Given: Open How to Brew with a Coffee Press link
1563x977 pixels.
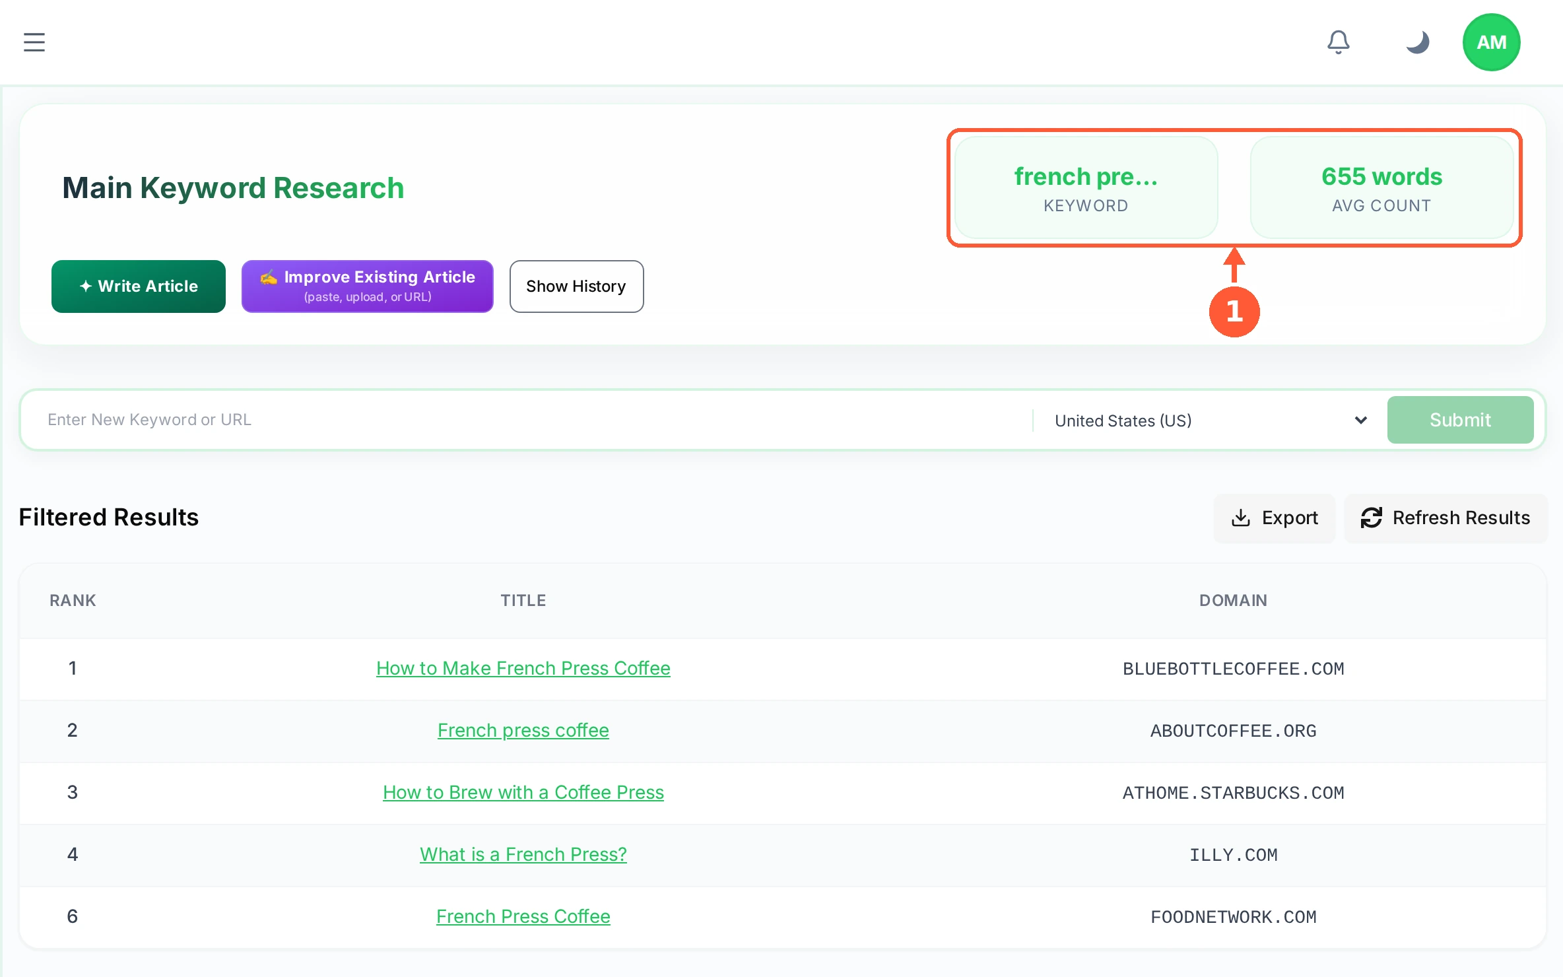Looking at the screenshot, I should pos(523,792).
